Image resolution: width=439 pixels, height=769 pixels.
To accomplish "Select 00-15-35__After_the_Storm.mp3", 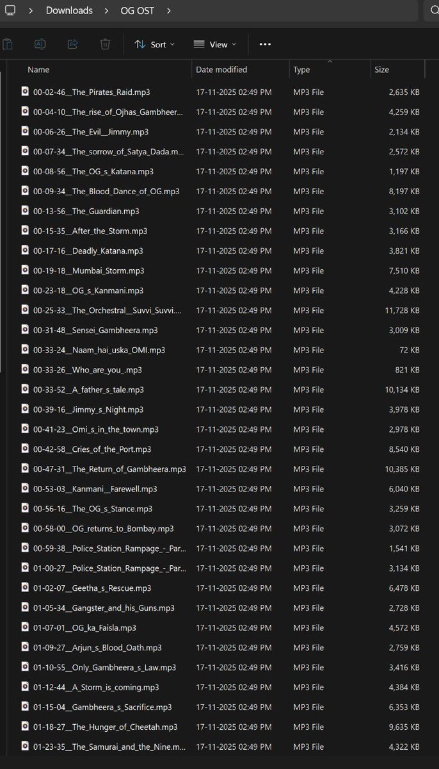I will click(90, 231).
